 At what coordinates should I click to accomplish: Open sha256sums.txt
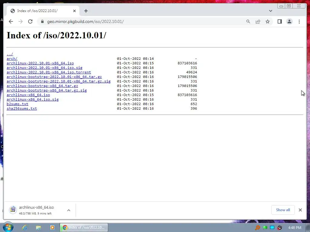[x=22, y=108]
